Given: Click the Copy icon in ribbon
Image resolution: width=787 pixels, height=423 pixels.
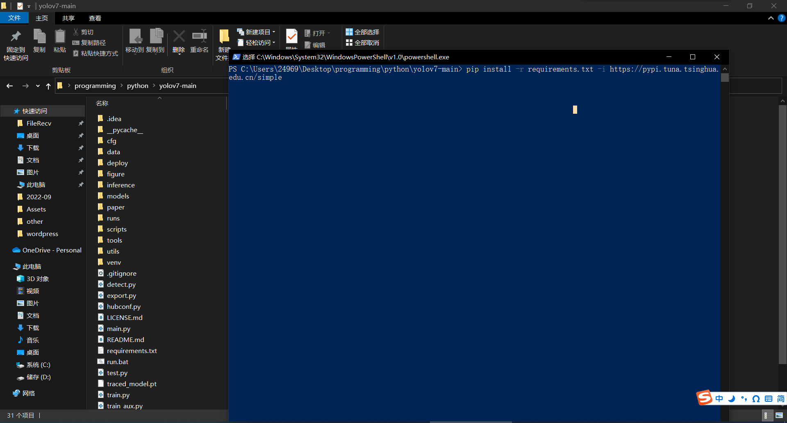Looking at the screenshot, I should pos(39,37).
